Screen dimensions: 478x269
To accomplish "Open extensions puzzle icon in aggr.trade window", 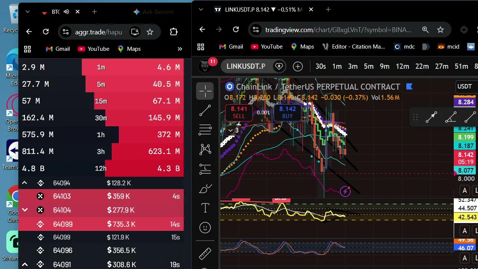I will coord(174,32).
